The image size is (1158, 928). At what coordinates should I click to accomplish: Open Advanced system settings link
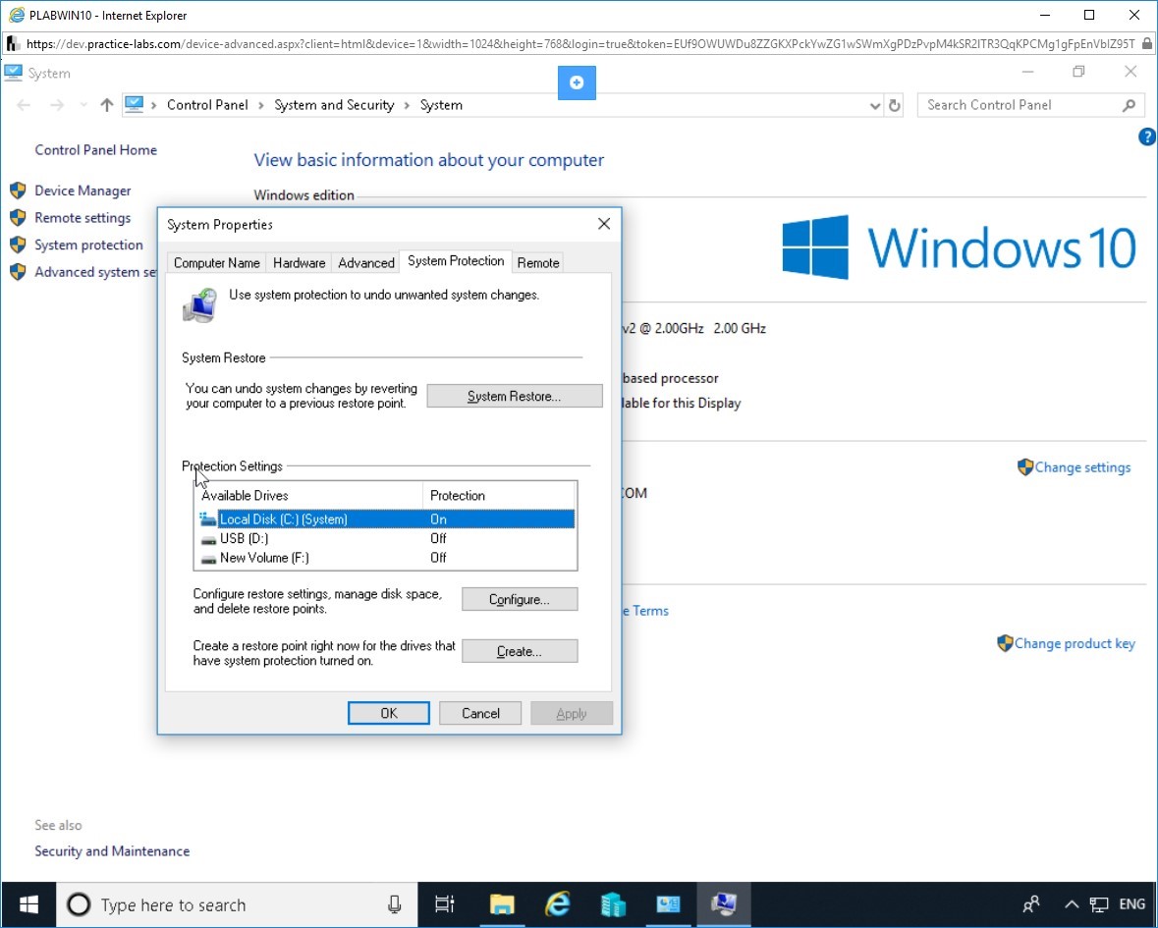point(95,272)
